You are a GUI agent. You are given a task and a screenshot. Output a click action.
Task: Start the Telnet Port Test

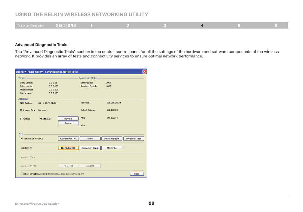(133, 139)
